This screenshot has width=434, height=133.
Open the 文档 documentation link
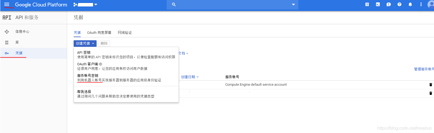[182, 53]
